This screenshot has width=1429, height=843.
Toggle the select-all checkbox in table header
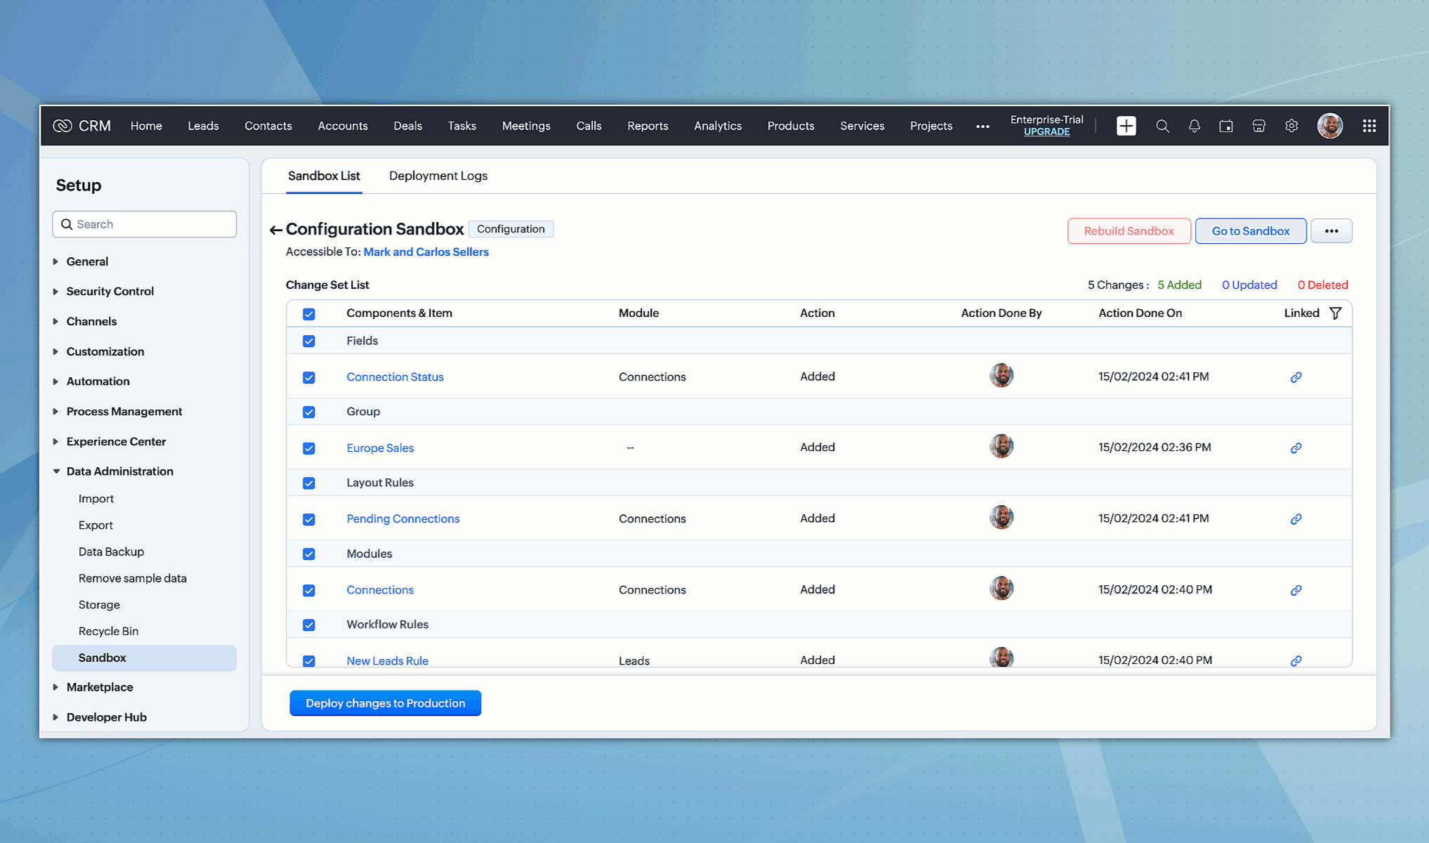click(x=309, y=314)
